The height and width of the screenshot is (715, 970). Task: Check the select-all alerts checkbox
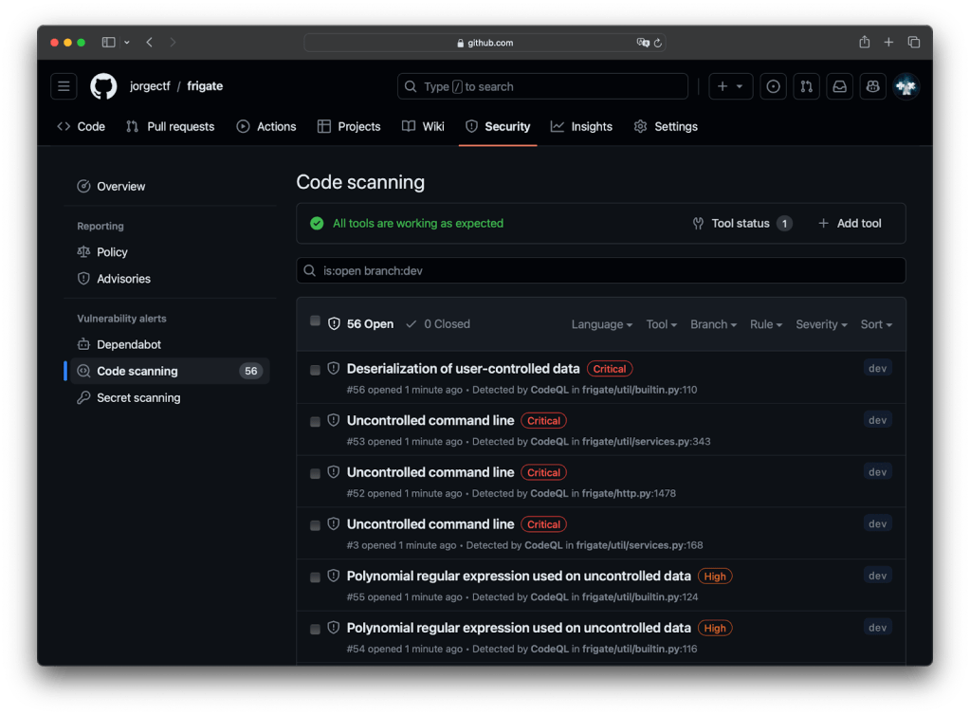pyautogui.click(x=314, y=321)
